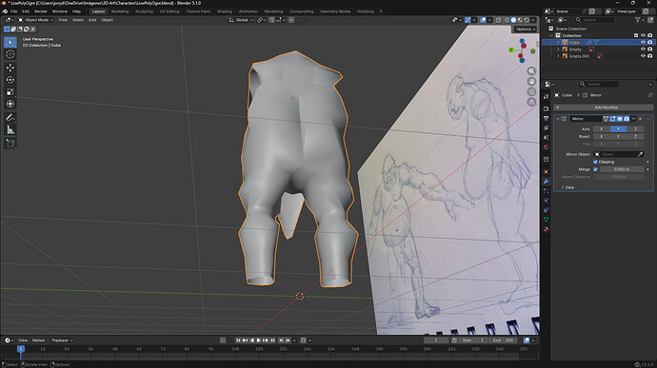
Task: Open the Playback dropdown in timeline
Action: 62,340
